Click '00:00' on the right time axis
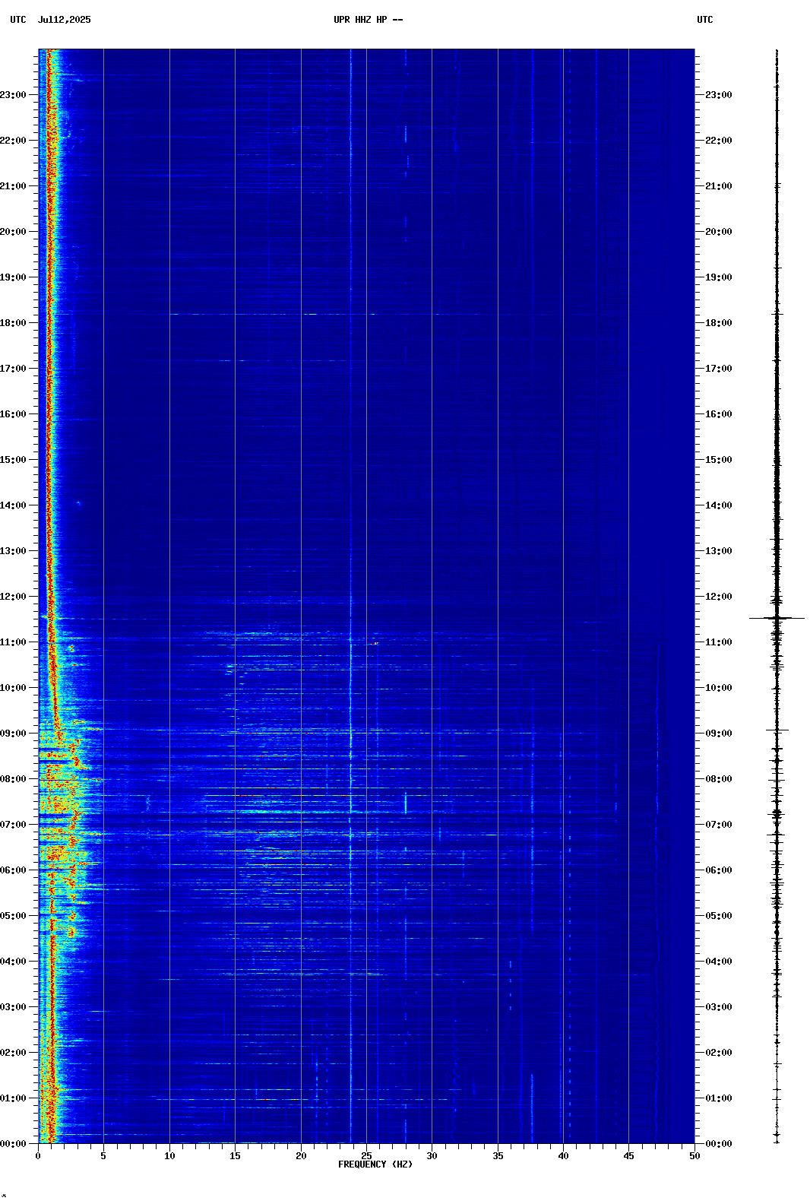This screenshot has width=810, height=1204. pos(719,1144)
